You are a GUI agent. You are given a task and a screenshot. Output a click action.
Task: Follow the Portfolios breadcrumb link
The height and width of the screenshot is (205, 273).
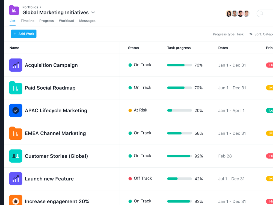(30, 7)
